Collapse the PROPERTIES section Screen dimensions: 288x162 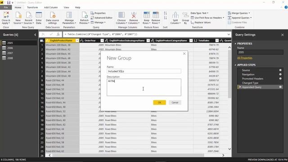pos(235,44)
